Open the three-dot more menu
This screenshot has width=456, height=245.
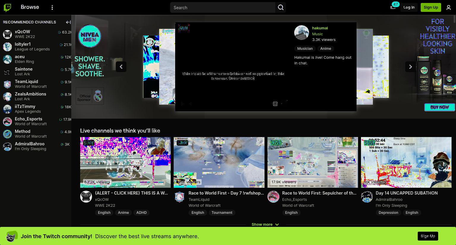tap(52, 7)
